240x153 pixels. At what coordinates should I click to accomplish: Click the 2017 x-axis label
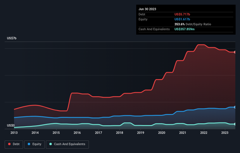(99, 133)
